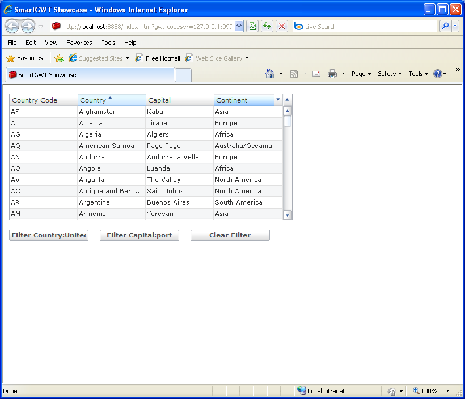Select the Luanda capital cell
This screenshot has height=399, width=465.
coord(179,168)
